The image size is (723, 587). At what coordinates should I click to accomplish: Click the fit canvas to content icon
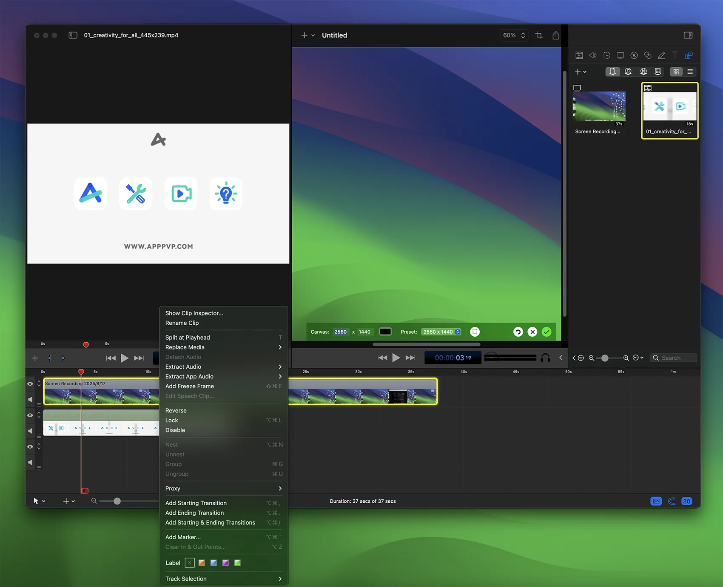(475, 332)
